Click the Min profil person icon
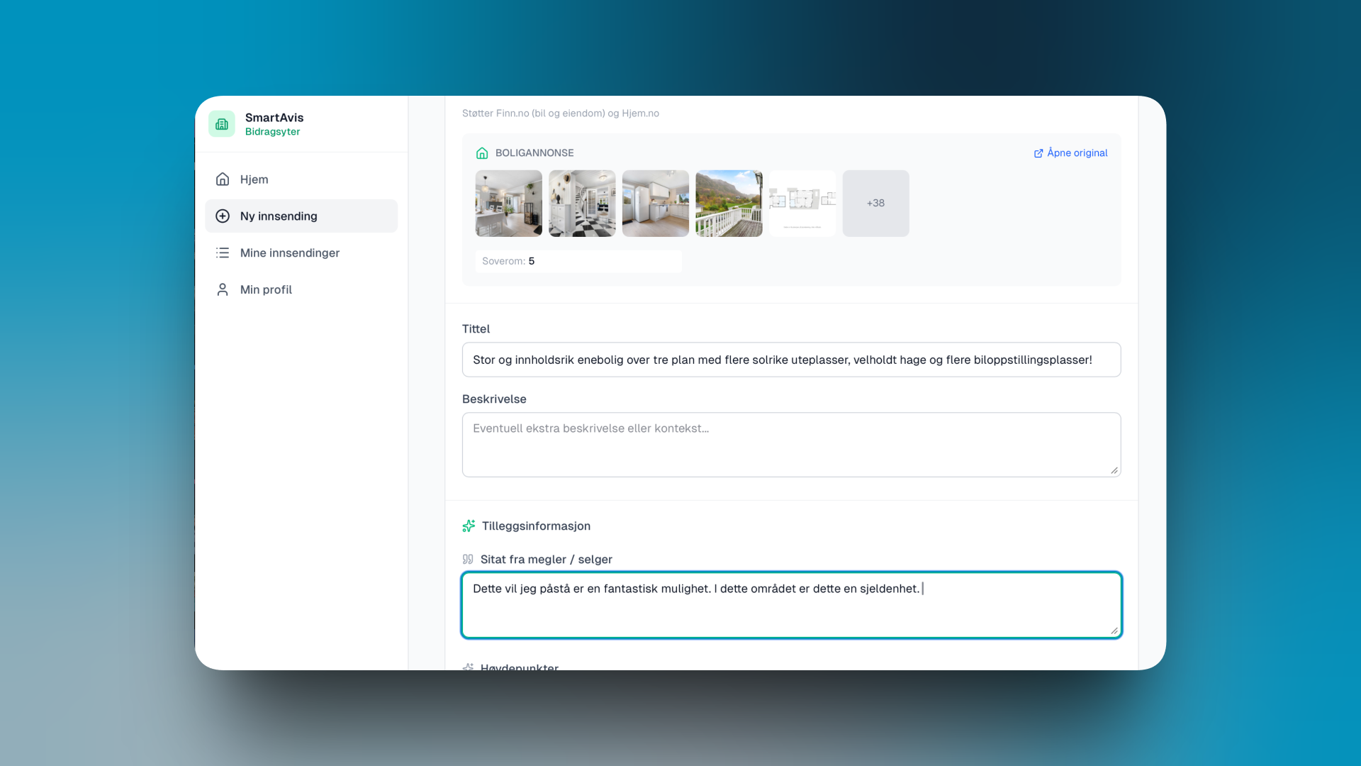 point(223,290)
